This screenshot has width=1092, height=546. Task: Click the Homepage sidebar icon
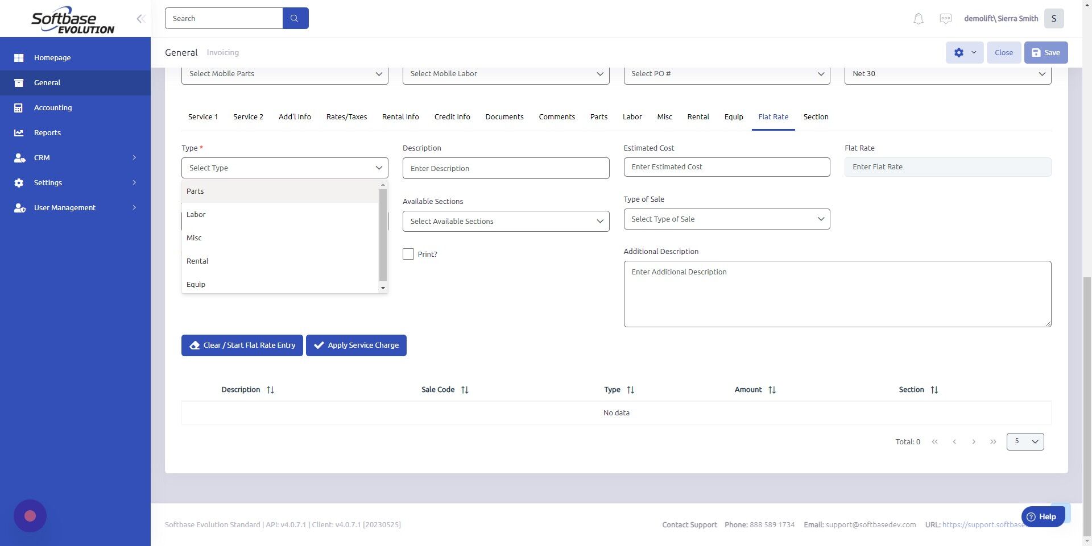point(19,57)
